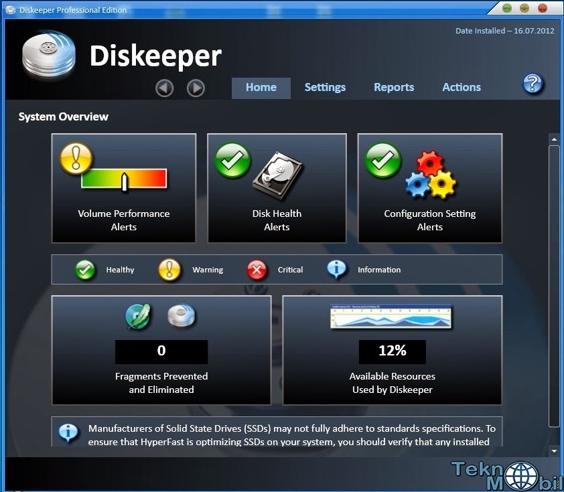This screenshot has width=564, height=492.
Task: Click the Information blue legend icon
Action: (x=337, y=269)
